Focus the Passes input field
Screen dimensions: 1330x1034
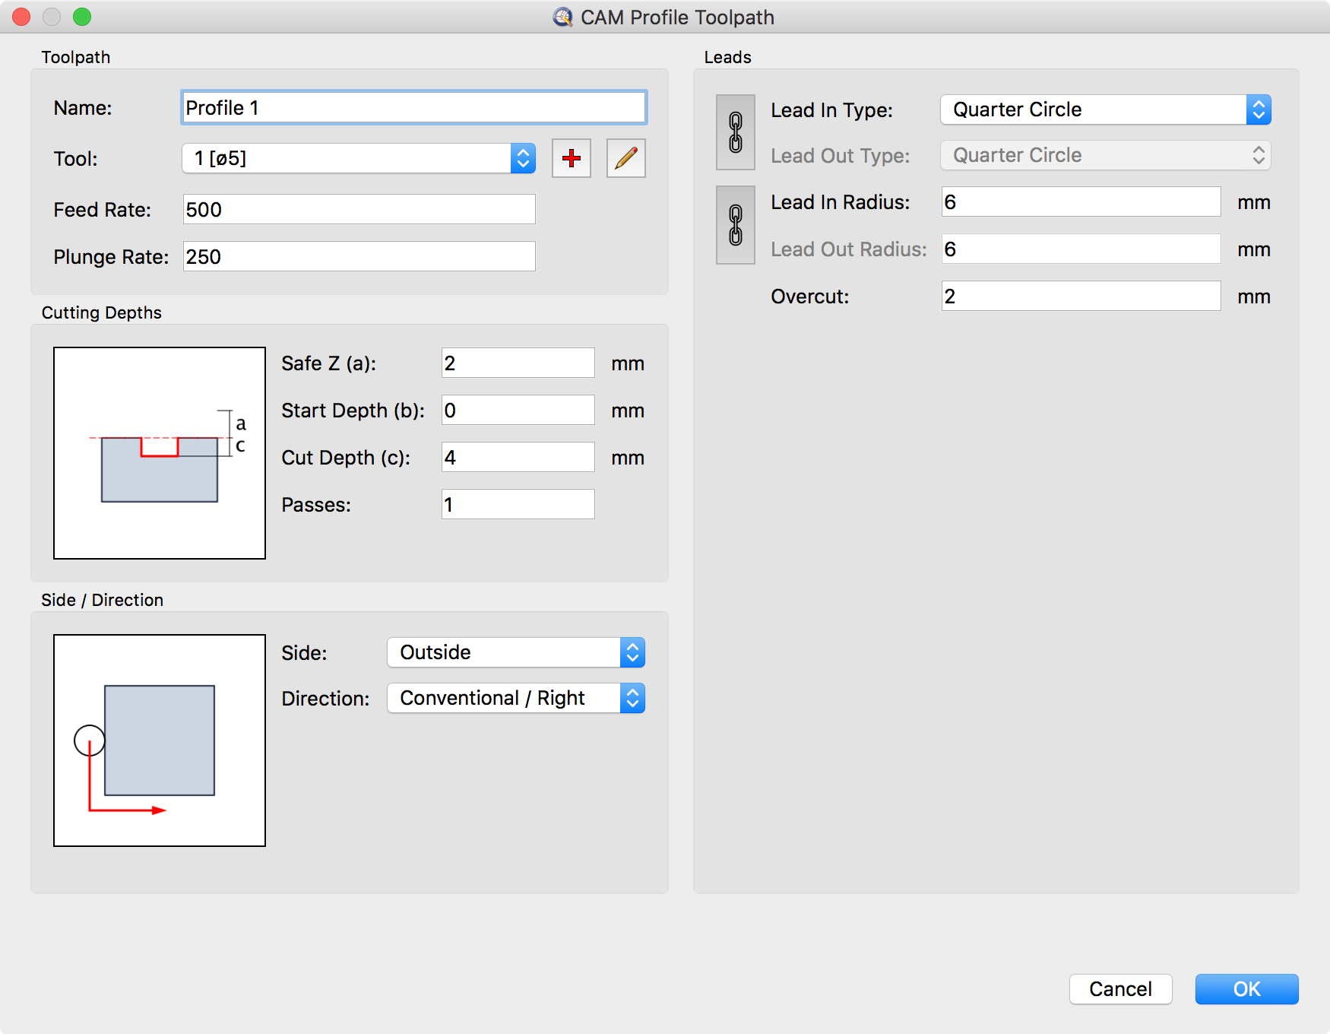[x=518, y=505]
